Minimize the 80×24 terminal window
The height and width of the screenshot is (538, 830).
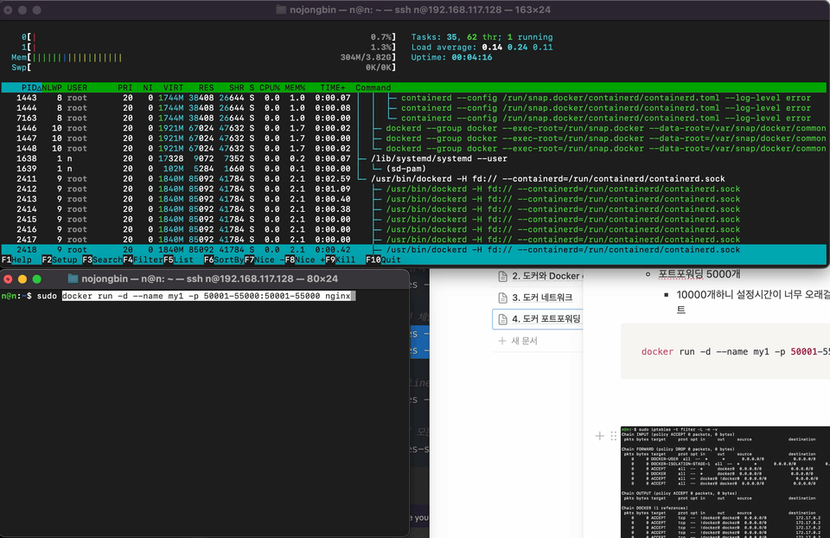pos(22,279)
